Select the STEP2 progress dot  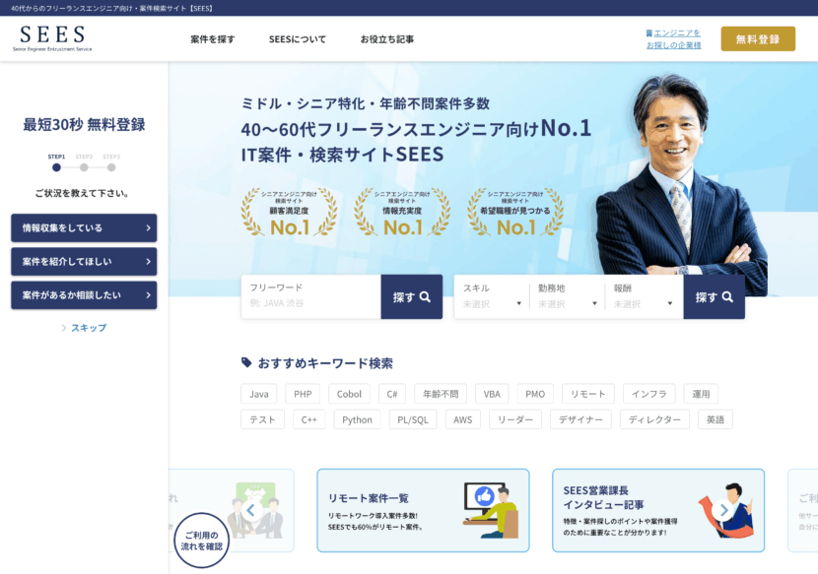pos(84,167)
